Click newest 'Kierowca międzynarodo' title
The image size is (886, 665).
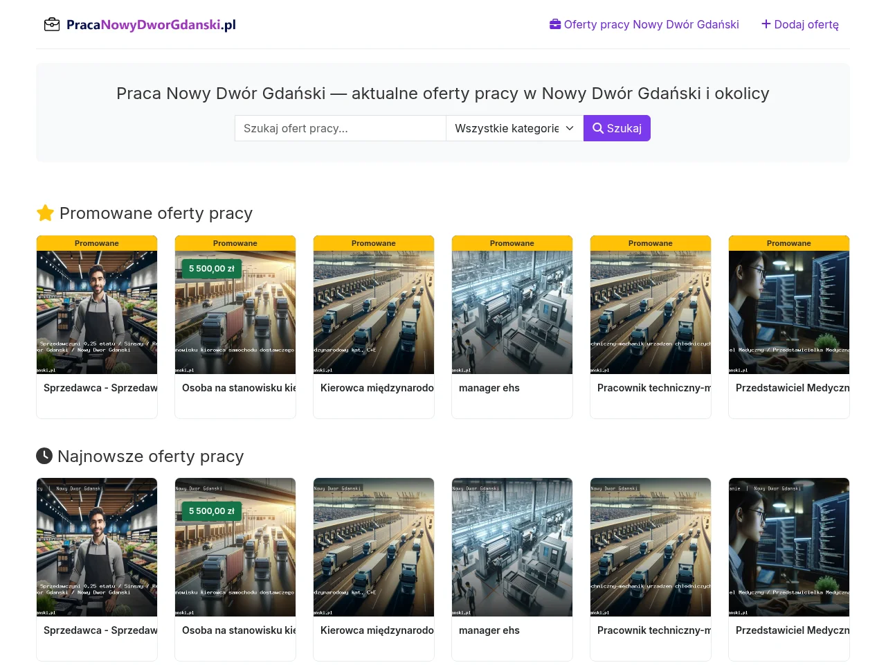pos(377,630)
